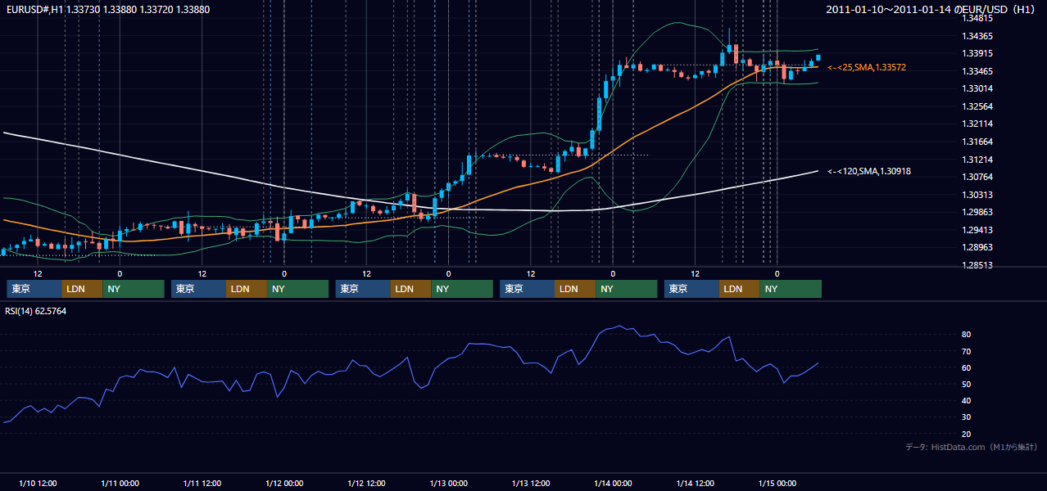Click the '1/11 00:00' date label

[x=120, y=483]
